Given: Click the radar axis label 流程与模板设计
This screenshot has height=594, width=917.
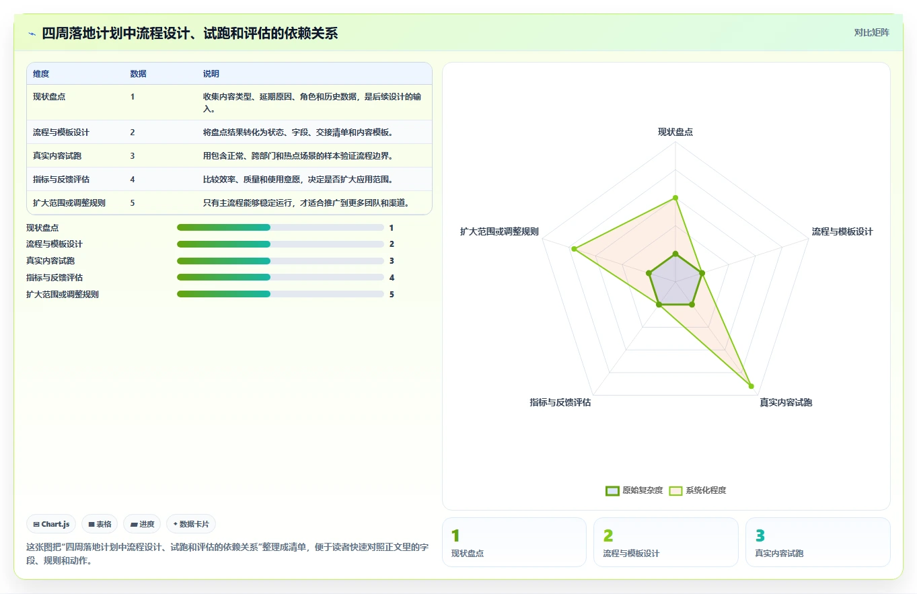Looking at the screenshot, I should pyautogui.click(x=842, y=231).
